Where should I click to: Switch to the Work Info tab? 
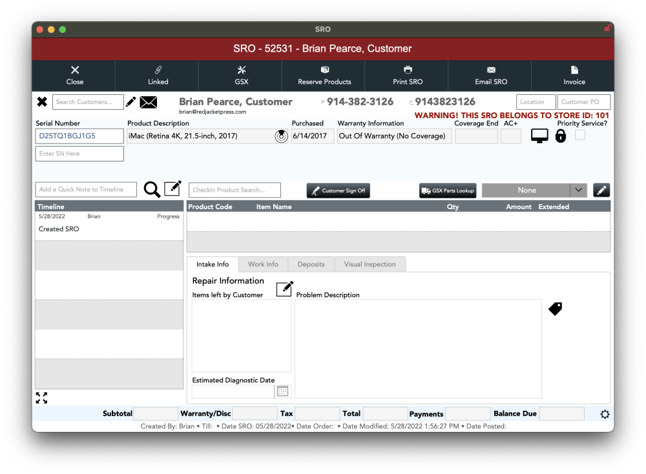tap(263, 264)
